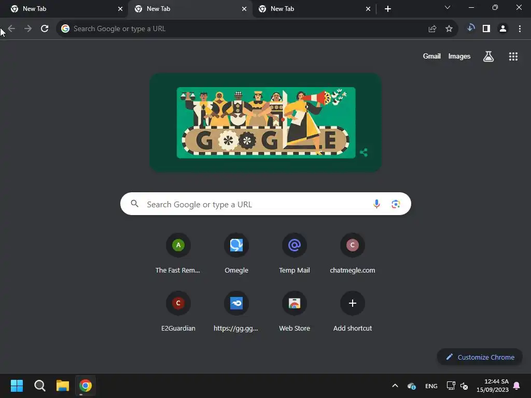
Task: Focus the page's Google search box
Action: point(265,204)
